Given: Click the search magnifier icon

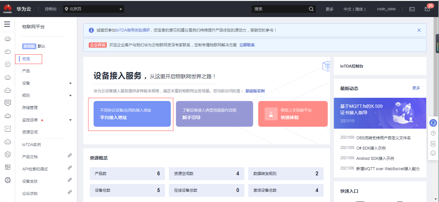Looking at the screenshot, I should coord(311,9).
